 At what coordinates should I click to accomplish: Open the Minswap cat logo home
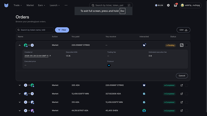(6, 5)
